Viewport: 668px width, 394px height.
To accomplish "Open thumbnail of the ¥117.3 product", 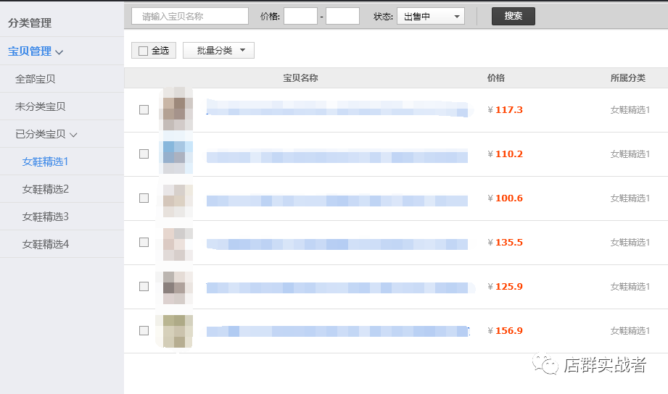I will (x=178, y=109).
